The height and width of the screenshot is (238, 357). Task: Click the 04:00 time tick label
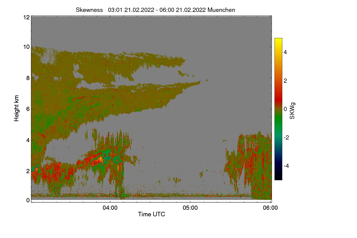point(110,208)
